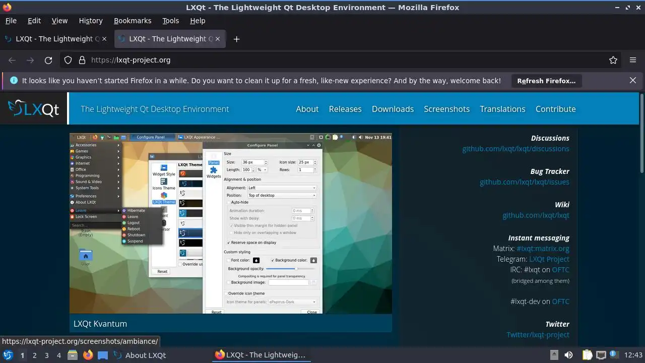Viewport: 645px width, 363px height.
Task: Open the View menu
Action: (59, 21)
